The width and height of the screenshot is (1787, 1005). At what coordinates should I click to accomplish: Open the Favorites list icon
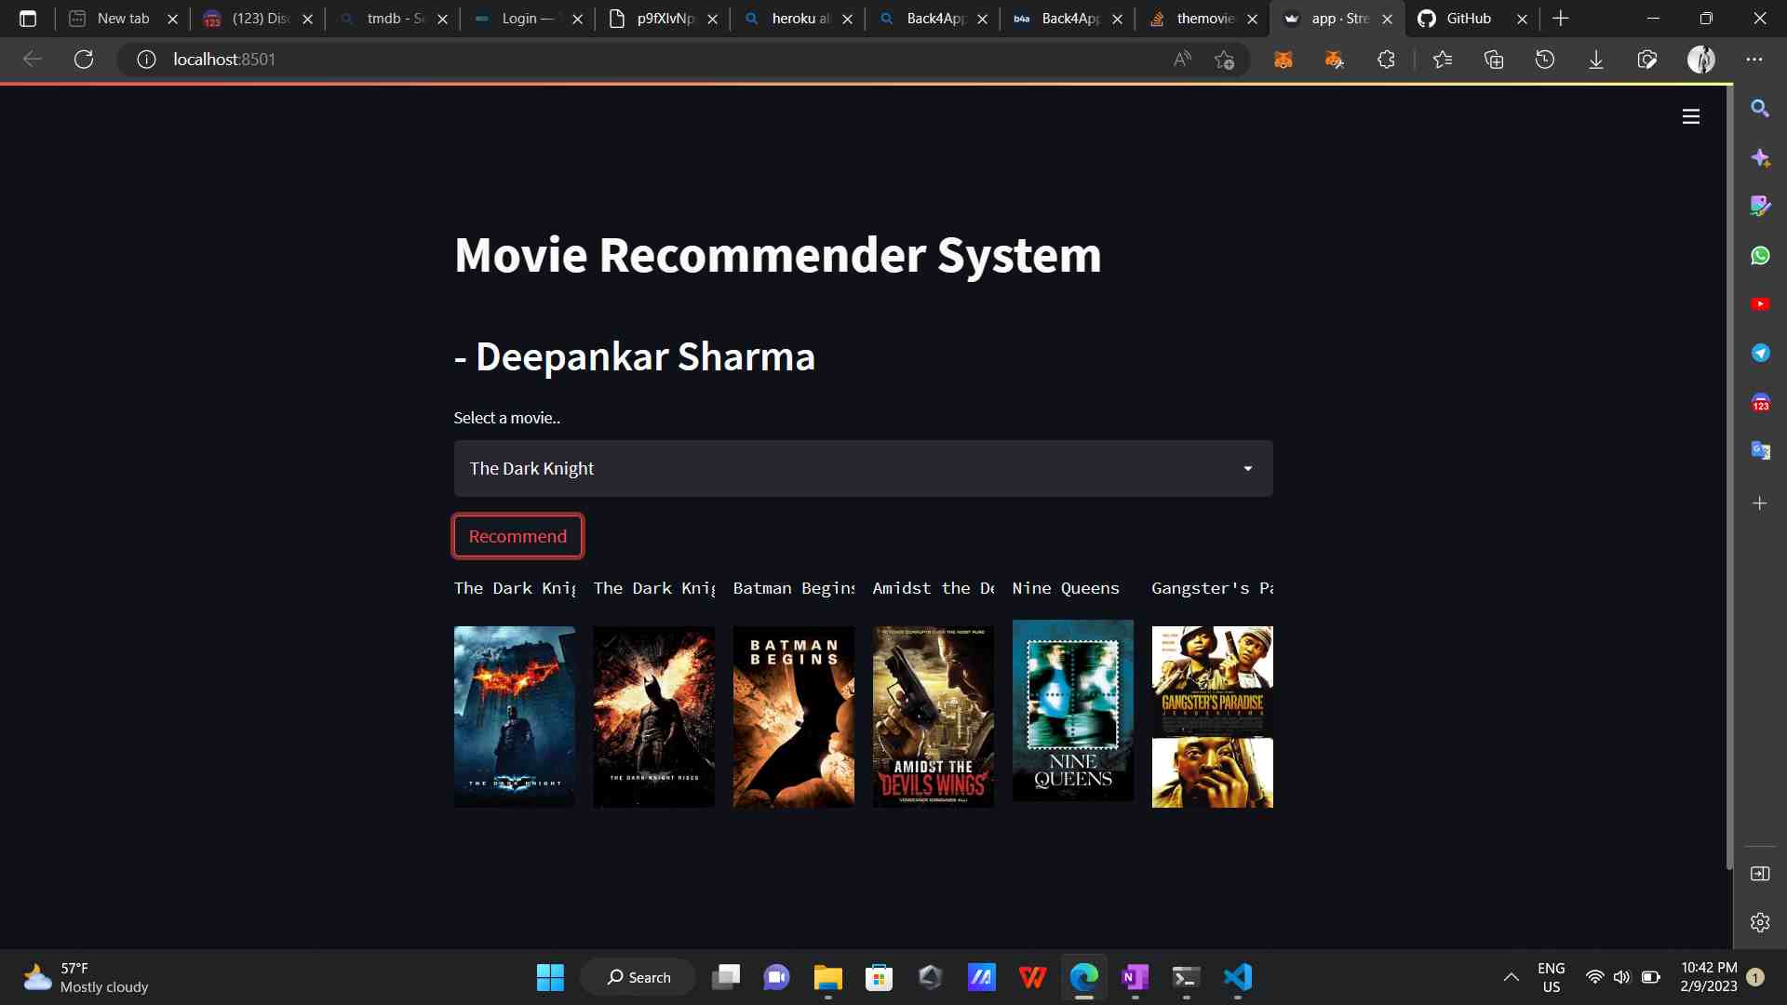pos(1443,60)
